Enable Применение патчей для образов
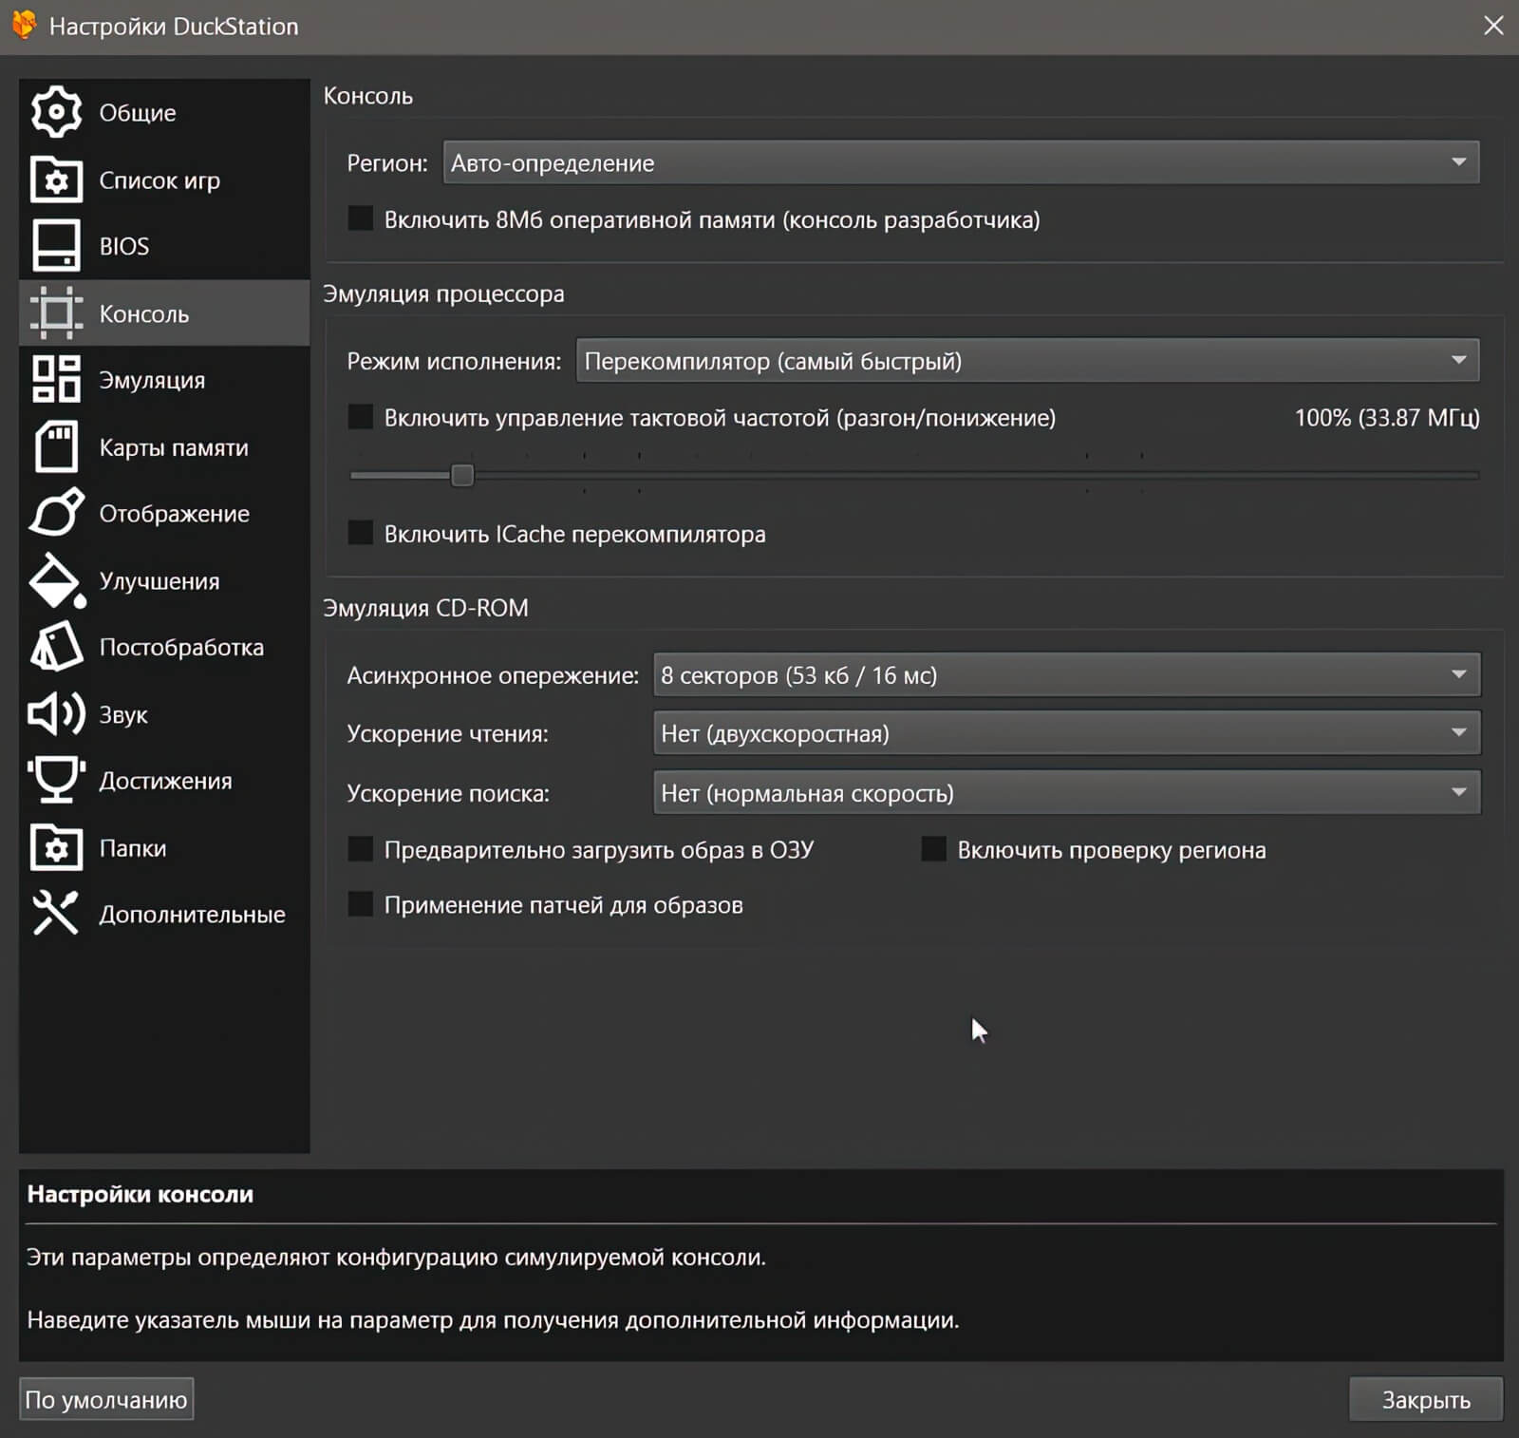The height and width of the screenshot is (1438, 1519). (x=360, y=904)
